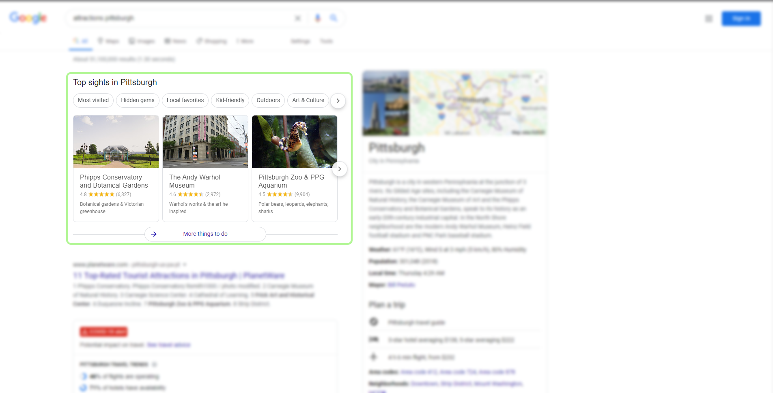
Task: Switch to the Shopping tab
Action: pos(211,41)
